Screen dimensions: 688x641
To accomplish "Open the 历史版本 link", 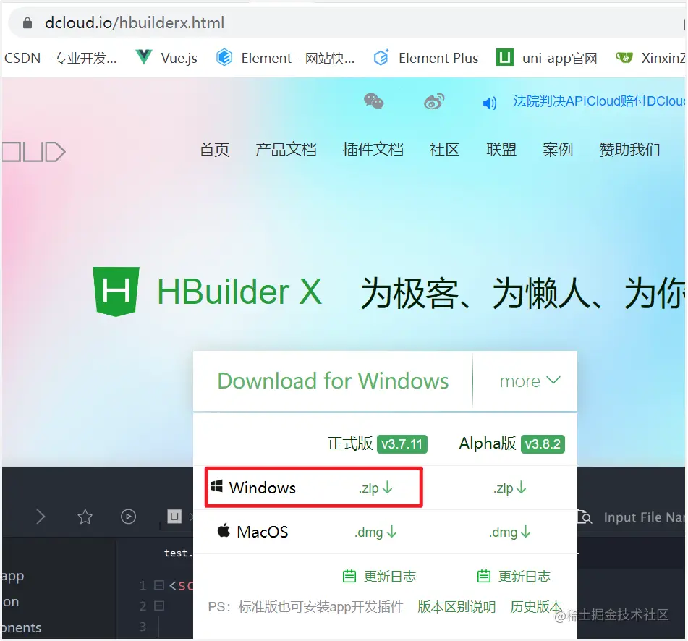I will tap(536, 607).
